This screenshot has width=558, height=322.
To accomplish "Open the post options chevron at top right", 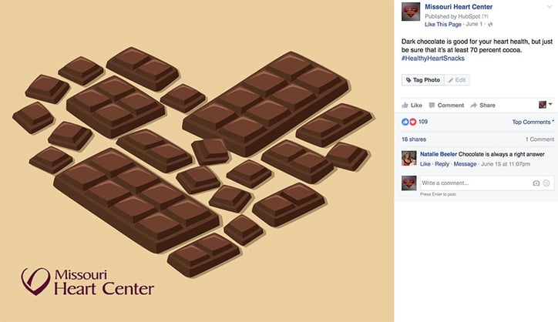I will [550, 7].
